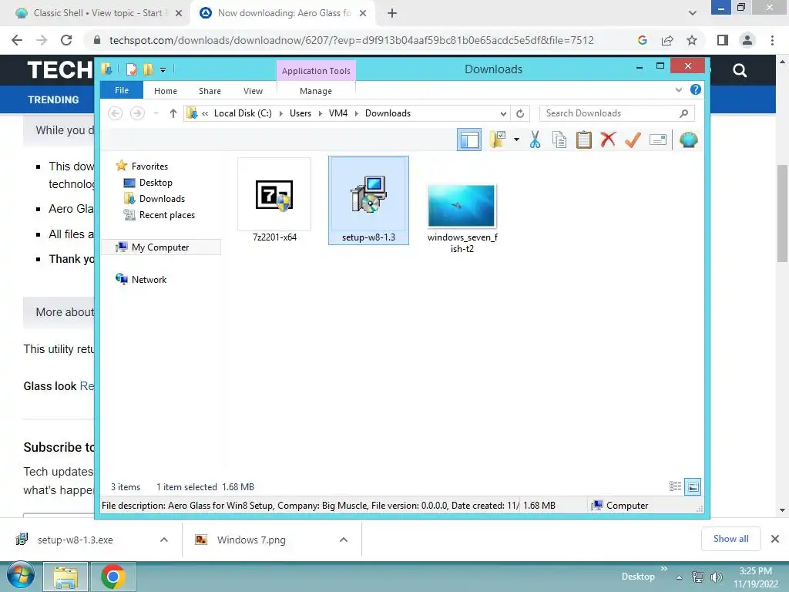Open options arrow for Windows 7.png download
The height and width of the screenshot is (592, 789).
[343, 540]
